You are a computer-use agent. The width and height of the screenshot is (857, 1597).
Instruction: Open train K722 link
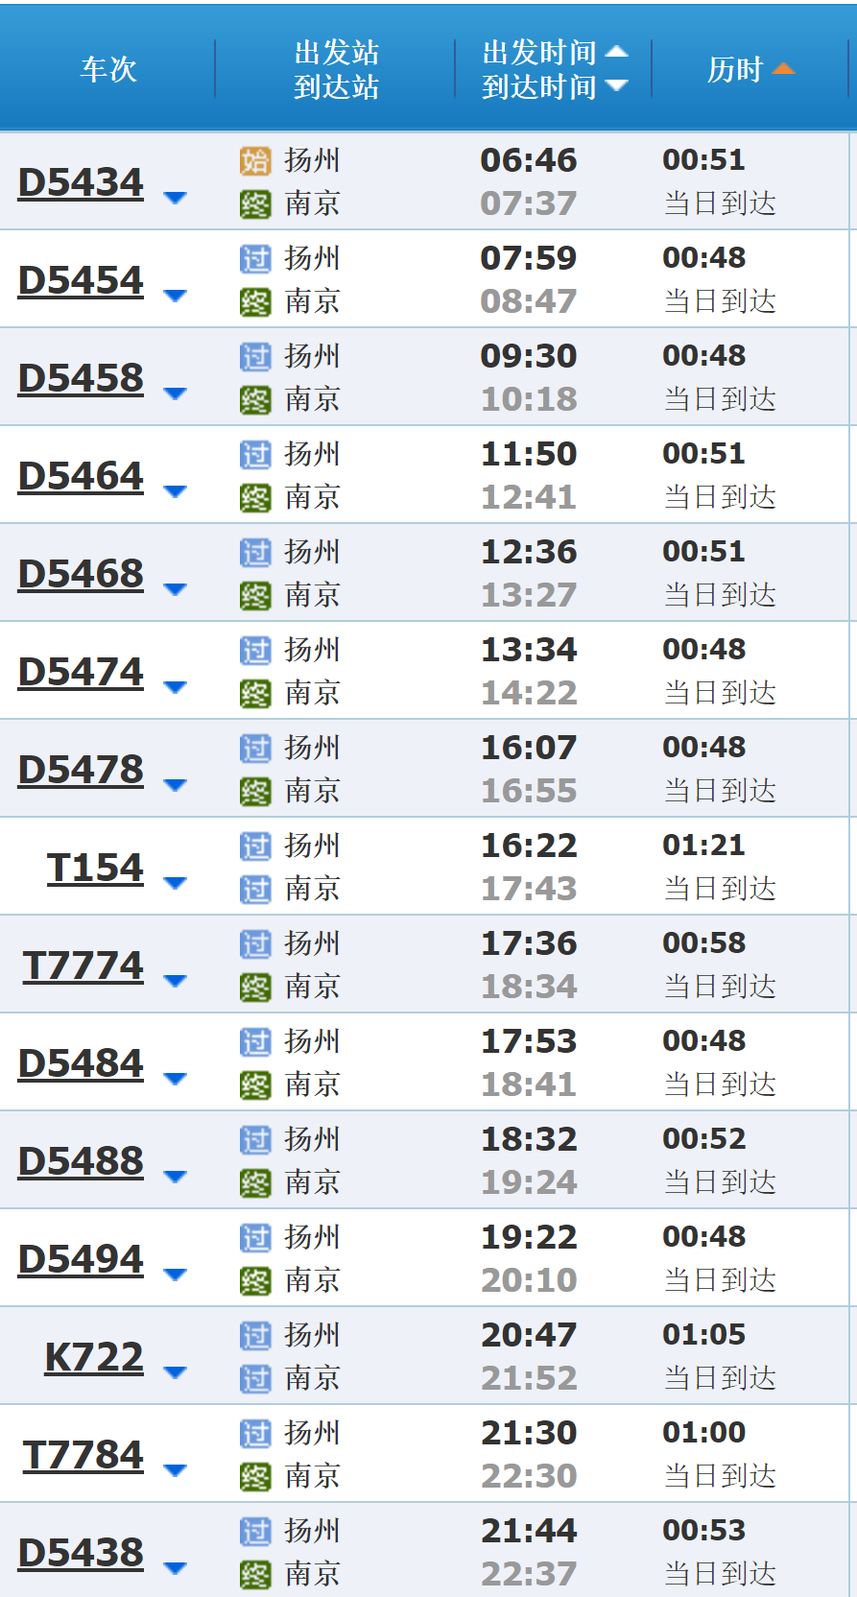point(94,1357)
